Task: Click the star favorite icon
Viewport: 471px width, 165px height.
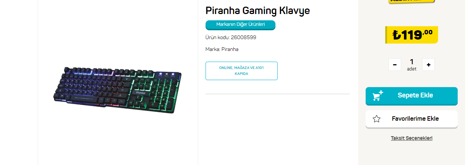Action: pos(377,119)
